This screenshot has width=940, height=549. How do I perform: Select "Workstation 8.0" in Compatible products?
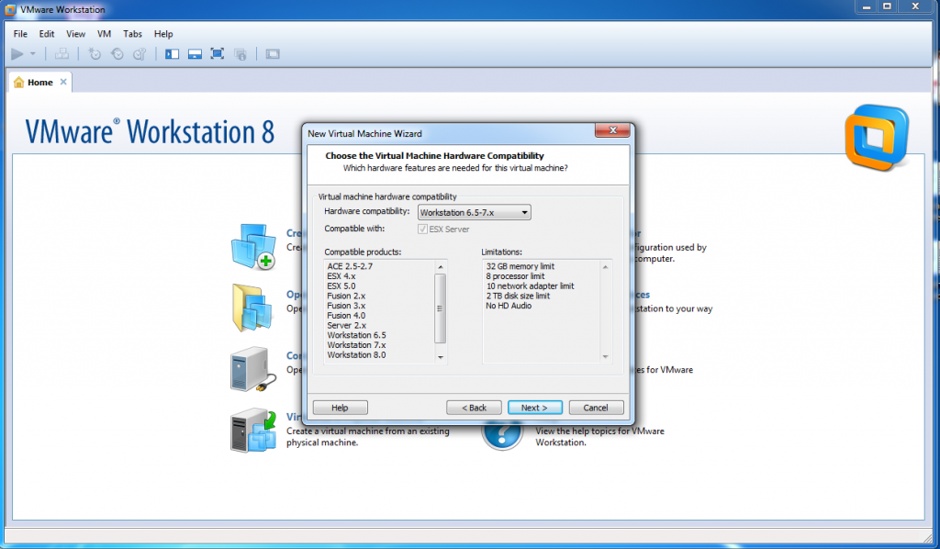pos(357,355)
